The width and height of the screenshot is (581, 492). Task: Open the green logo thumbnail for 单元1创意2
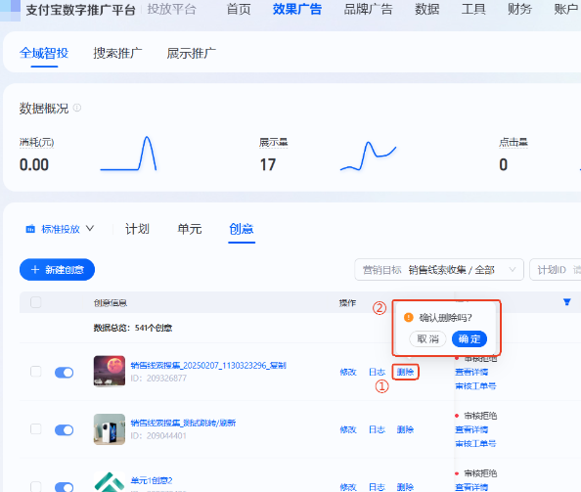pyautogui.click(x=110, y=481)
